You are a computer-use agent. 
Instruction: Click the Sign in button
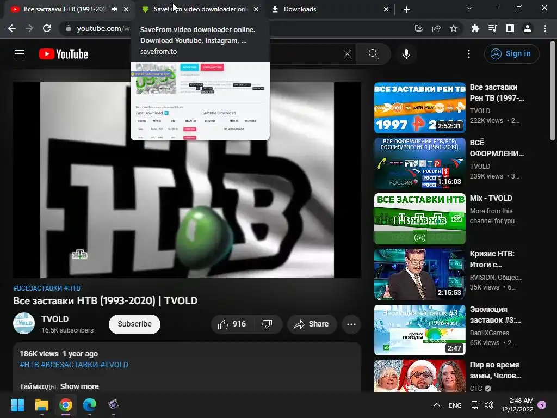[x=511, y=54]
